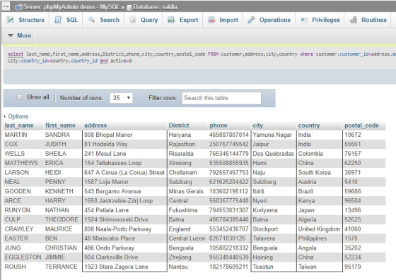Image resolution: width=396 pixels, height=280 pixels.
Task: Click postal code 96584
Action: pyautogui.click(x=353, y=201)
